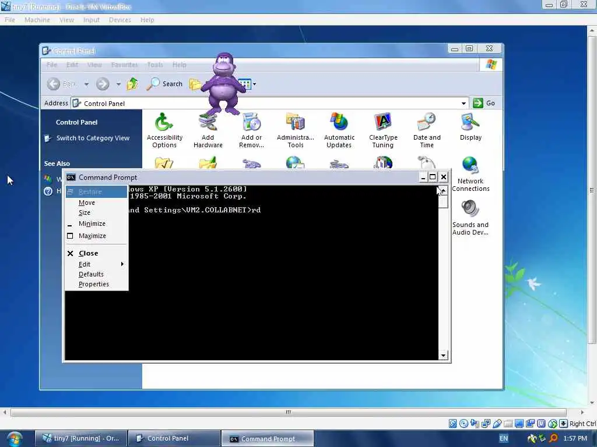Click VirtualBox horizontal scrollbar right arrow
597x447 pixels.
coord(582,412)
